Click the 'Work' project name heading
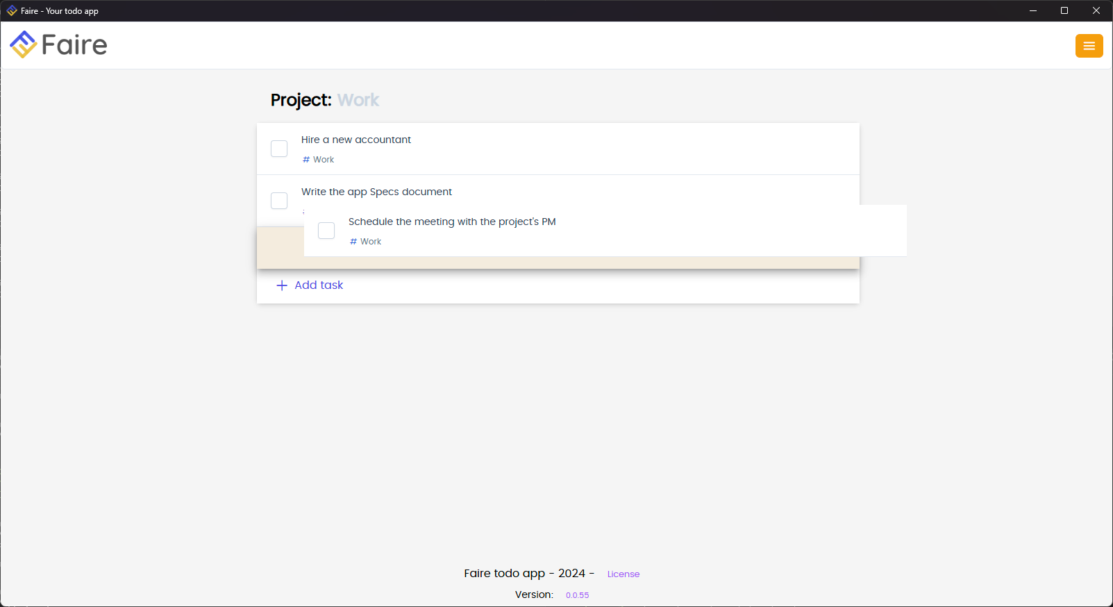Screen dimensions: 1113x607 [358, 100]
